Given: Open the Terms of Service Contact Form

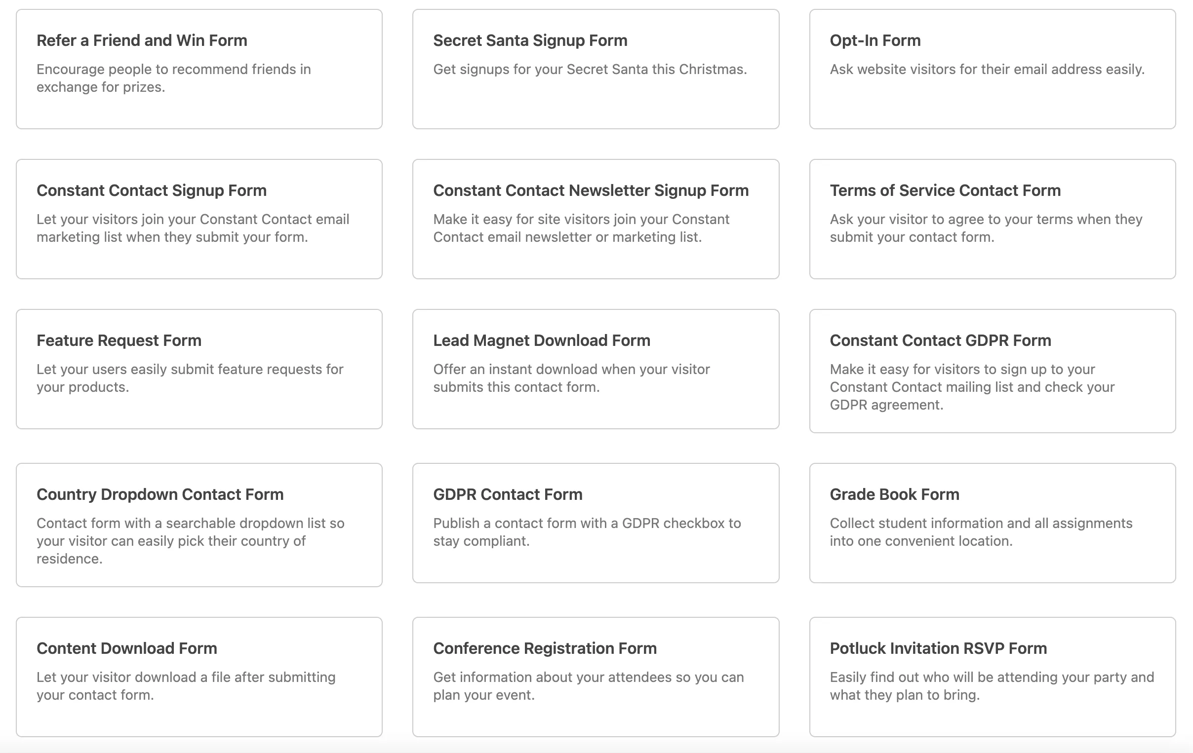Looking at the screenshot, I should coord(993,219).
